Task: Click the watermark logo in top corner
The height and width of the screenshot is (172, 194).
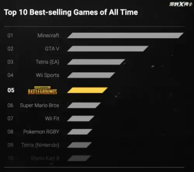Action: click(181, 4)
